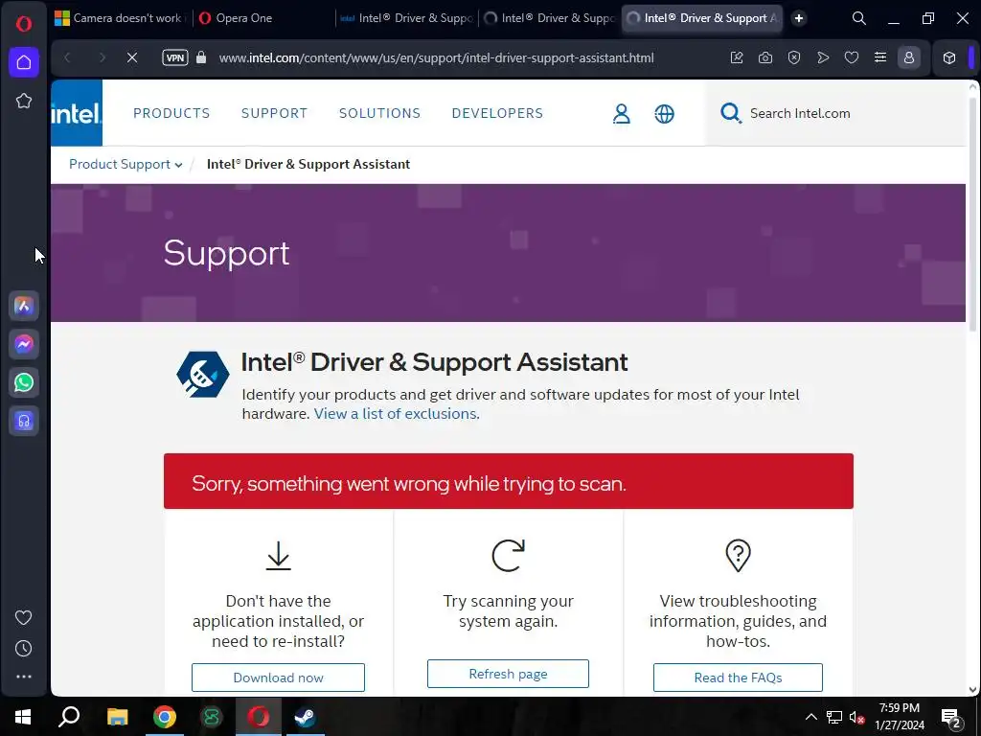This screenshot has width=981, height=736.
Task: Search tabs with the magnifier icon
Action: (859, 19)
